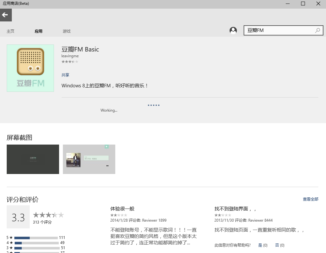Click the search magnifier icon
The height and width of the screenshot is (253, 326).
coord(317,30)
